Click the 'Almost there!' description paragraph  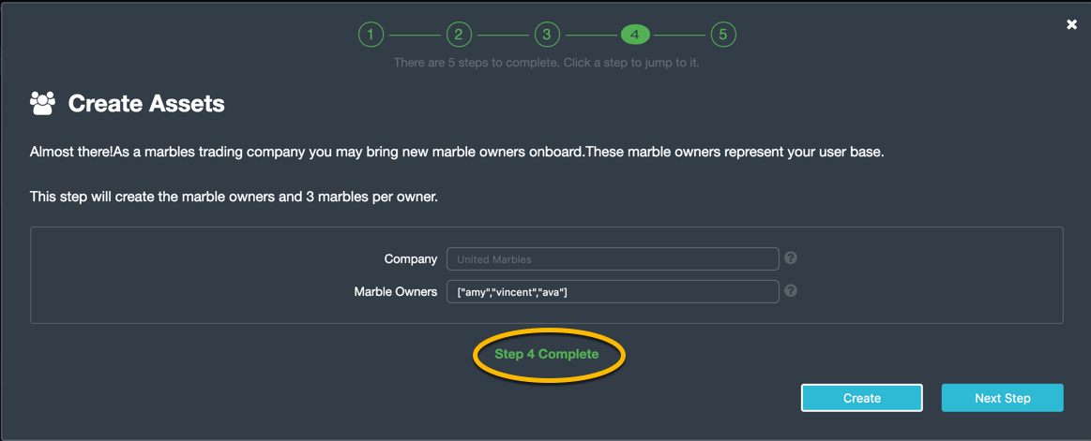pyautogui.click(x=457, y=153)
